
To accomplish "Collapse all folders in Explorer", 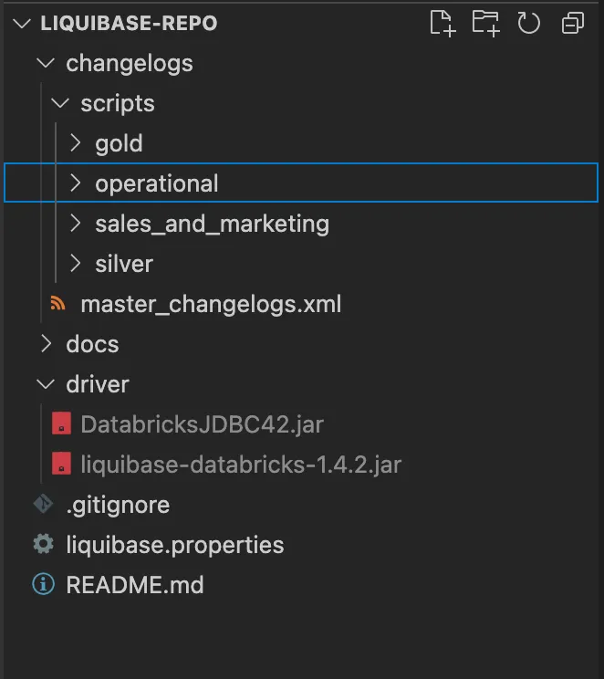I will [573, 24].
